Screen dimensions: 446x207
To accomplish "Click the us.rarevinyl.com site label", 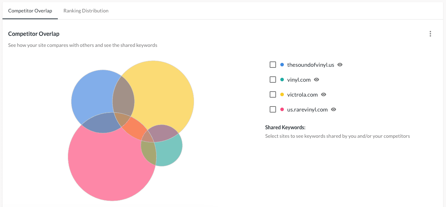I will (307, 109).
